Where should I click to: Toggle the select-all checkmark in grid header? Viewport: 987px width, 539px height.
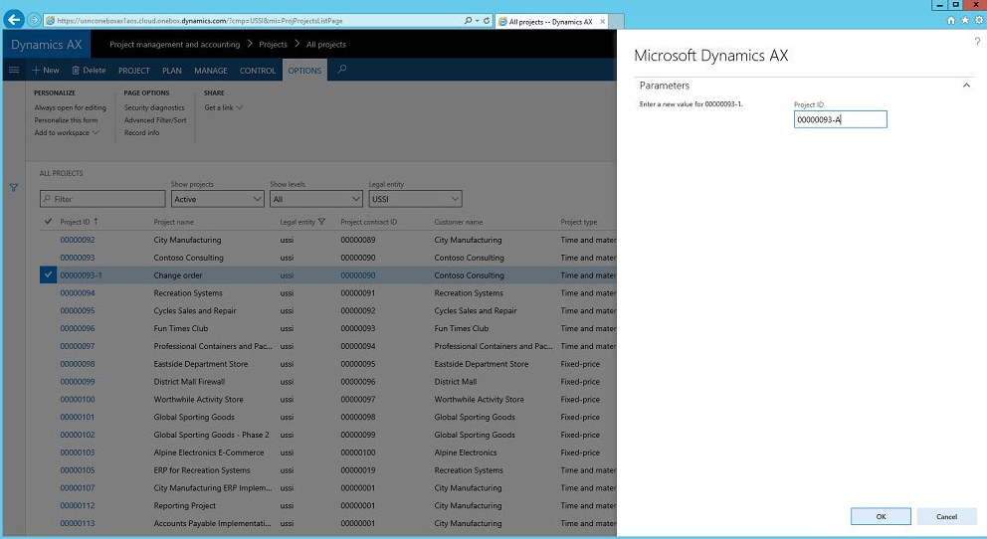(48, 222)
